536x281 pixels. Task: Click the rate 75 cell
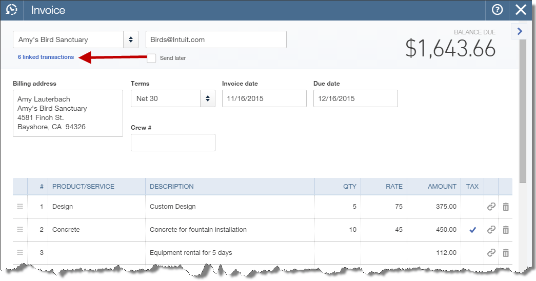(384, 207)
